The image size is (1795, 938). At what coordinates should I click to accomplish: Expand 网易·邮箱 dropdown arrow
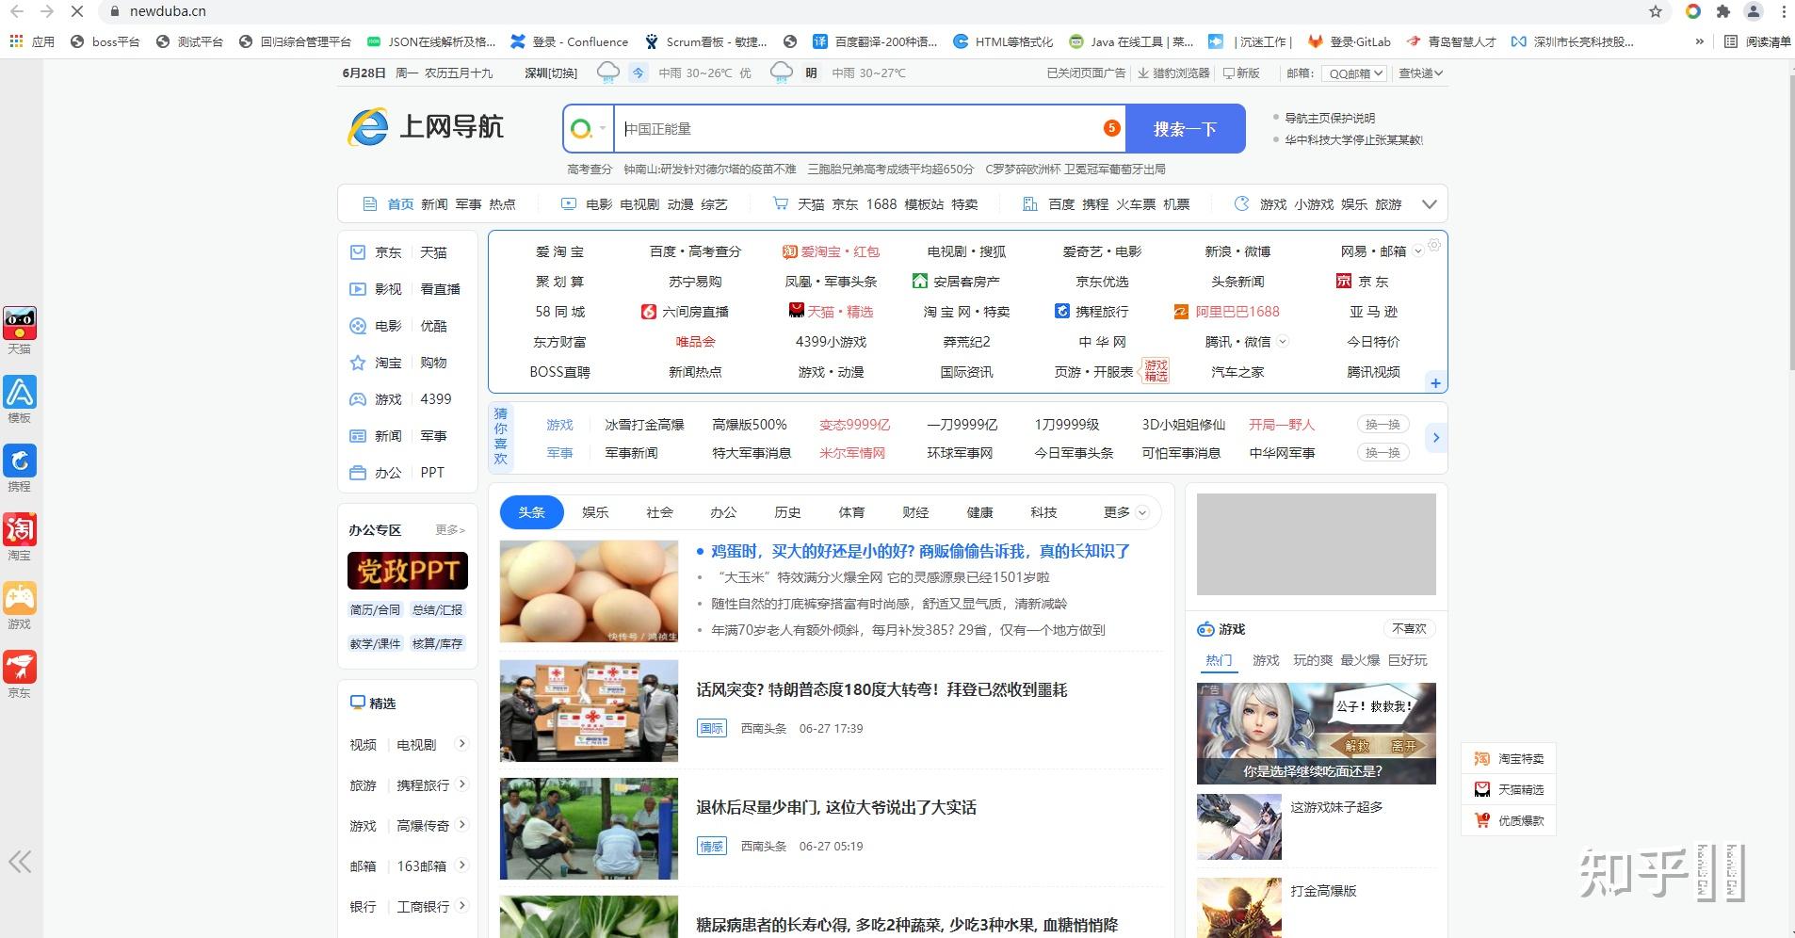pyautogui.click(x=1417, y=251)
